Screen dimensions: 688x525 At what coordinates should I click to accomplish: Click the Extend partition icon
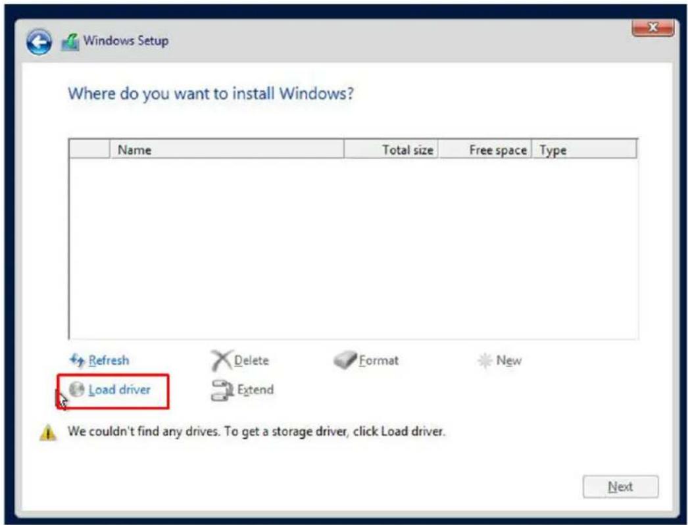tap(222, 390)
